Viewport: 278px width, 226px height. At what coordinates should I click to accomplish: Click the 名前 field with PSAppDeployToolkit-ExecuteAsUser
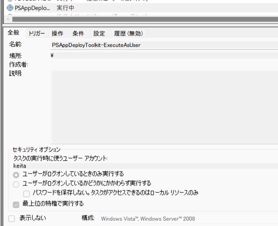164,45
